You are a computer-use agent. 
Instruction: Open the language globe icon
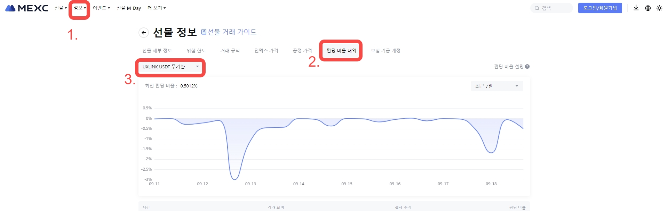click(x=648, y=8)
